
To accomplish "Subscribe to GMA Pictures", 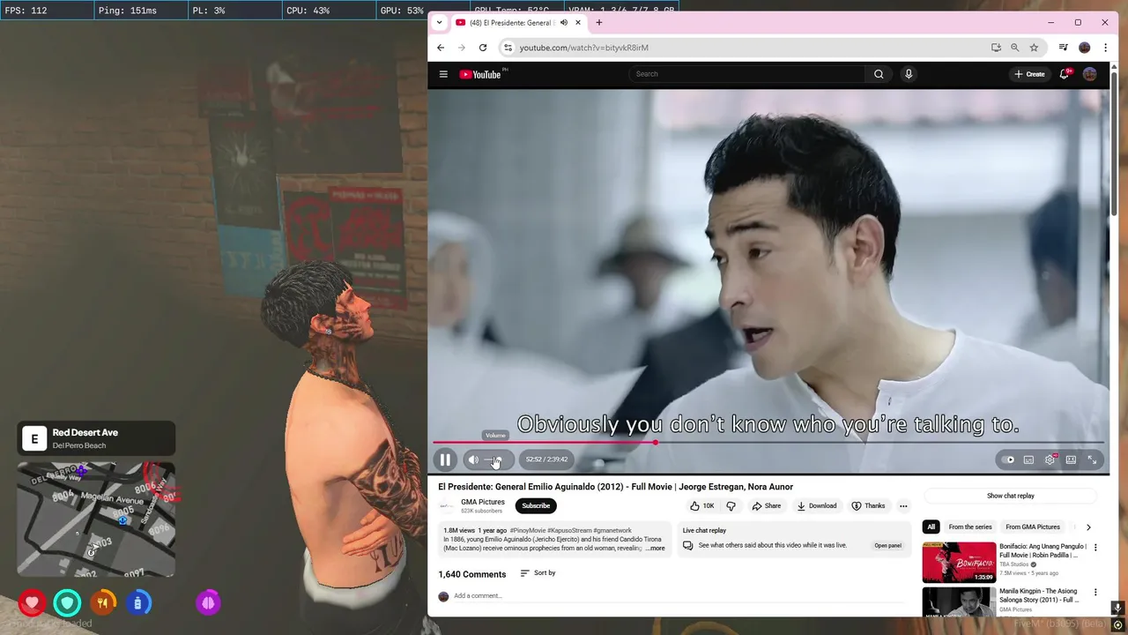I will coord(536,506).
